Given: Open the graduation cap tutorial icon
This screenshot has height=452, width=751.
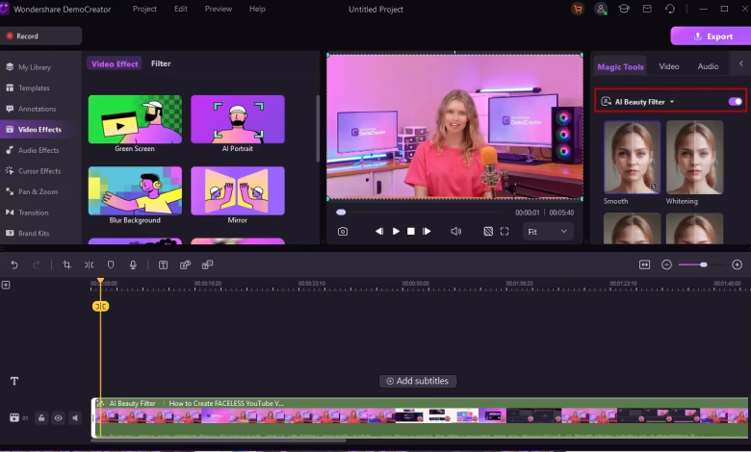Looking at the screenshot, I should click(x=624, y=9).
